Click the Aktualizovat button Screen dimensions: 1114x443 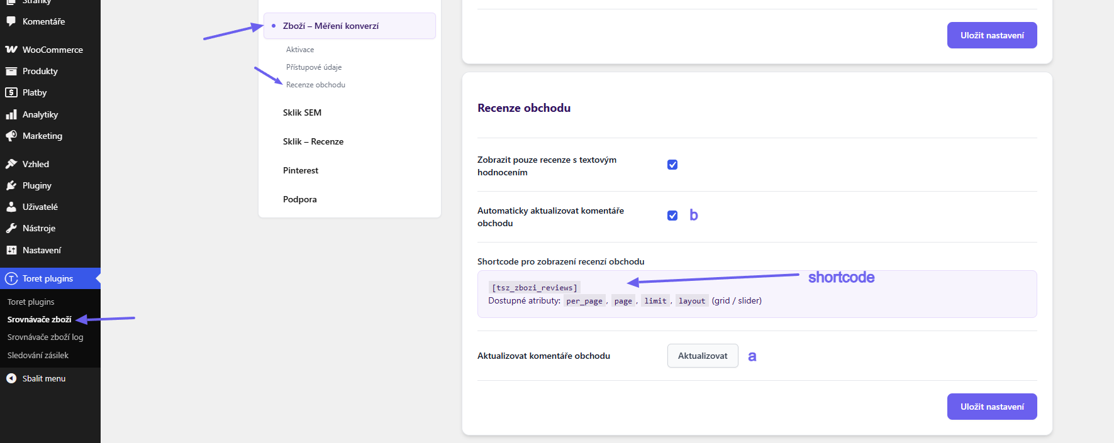click(x=703, y=356)
